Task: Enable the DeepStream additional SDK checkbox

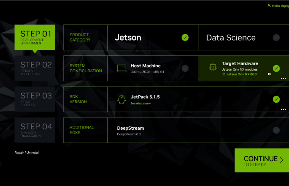Action: pyautogui.click(x=276, y=130)
